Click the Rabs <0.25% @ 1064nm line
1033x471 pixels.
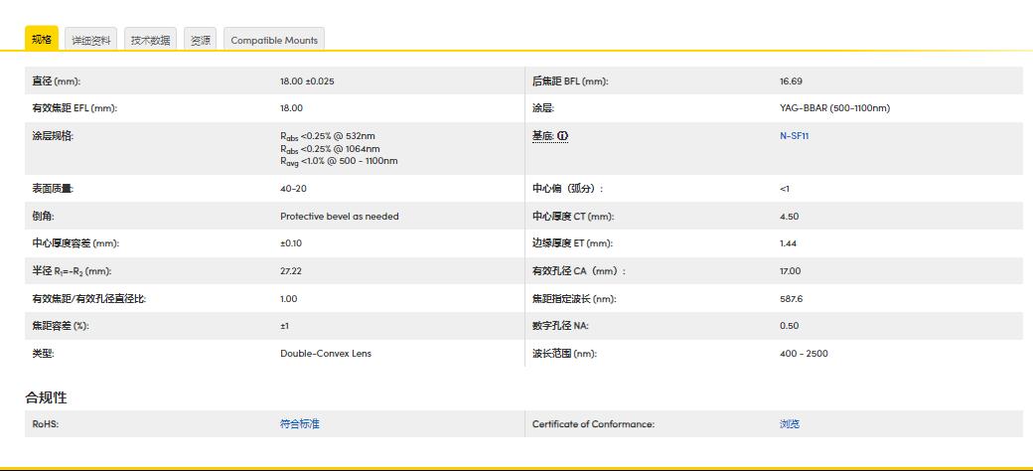330,149
